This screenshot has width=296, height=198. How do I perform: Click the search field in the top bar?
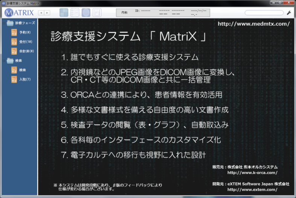(x=264, y=13)
